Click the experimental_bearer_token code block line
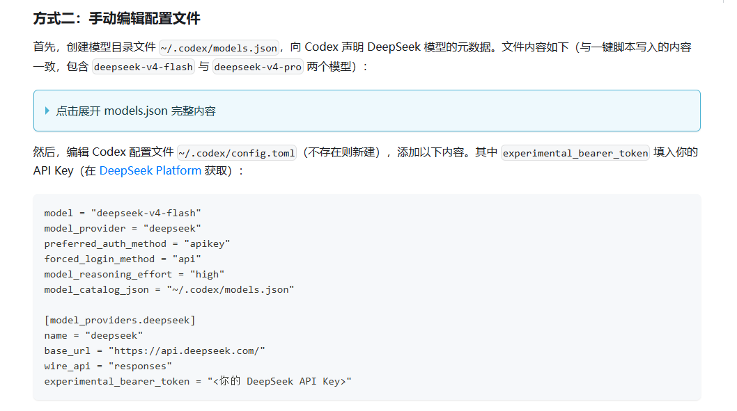The height and width of the screenshot is (411, 737). [198, 381]
